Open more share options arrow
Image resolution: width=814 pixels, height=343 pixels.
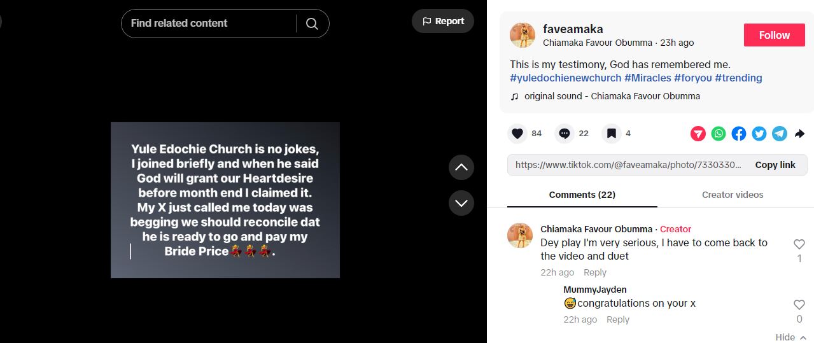[800, 134]
